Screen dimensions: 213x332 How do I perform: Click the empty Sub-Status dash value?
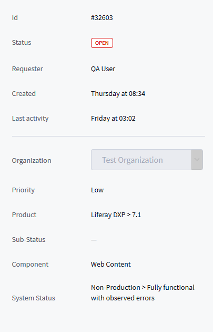(94, 240)
